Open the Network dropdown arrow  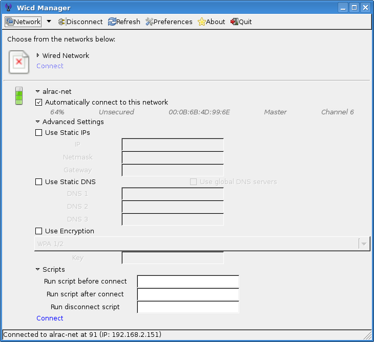(49, 22)
